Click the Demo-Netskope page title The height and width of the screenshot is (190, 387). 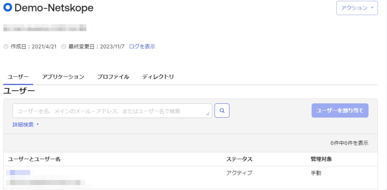53,8
